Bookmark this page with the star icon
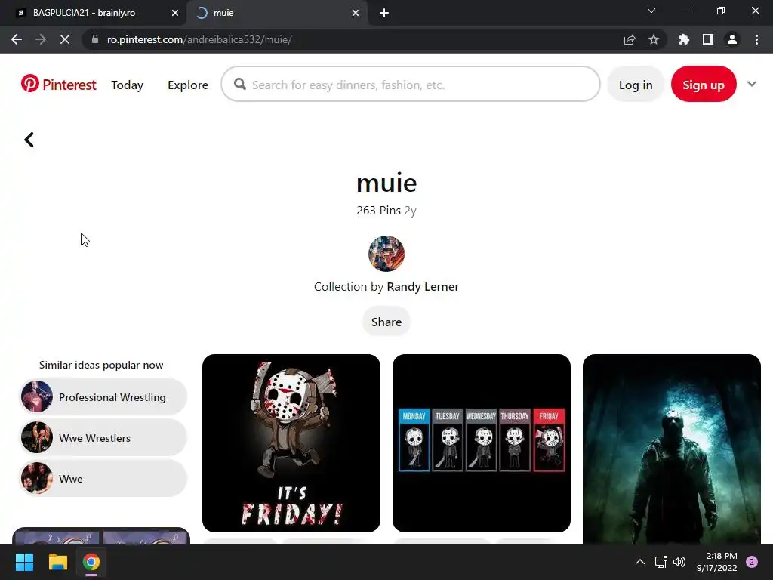 tap(654, 39)
